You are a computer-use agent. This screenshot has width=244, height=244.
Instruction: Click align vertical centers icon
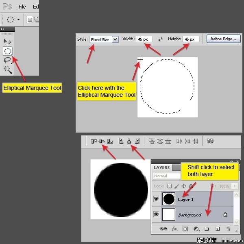tap(101, 141)
